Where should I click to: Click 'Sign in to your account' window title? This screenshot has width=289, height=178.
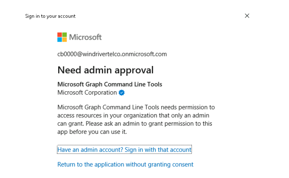pos(50,16)
